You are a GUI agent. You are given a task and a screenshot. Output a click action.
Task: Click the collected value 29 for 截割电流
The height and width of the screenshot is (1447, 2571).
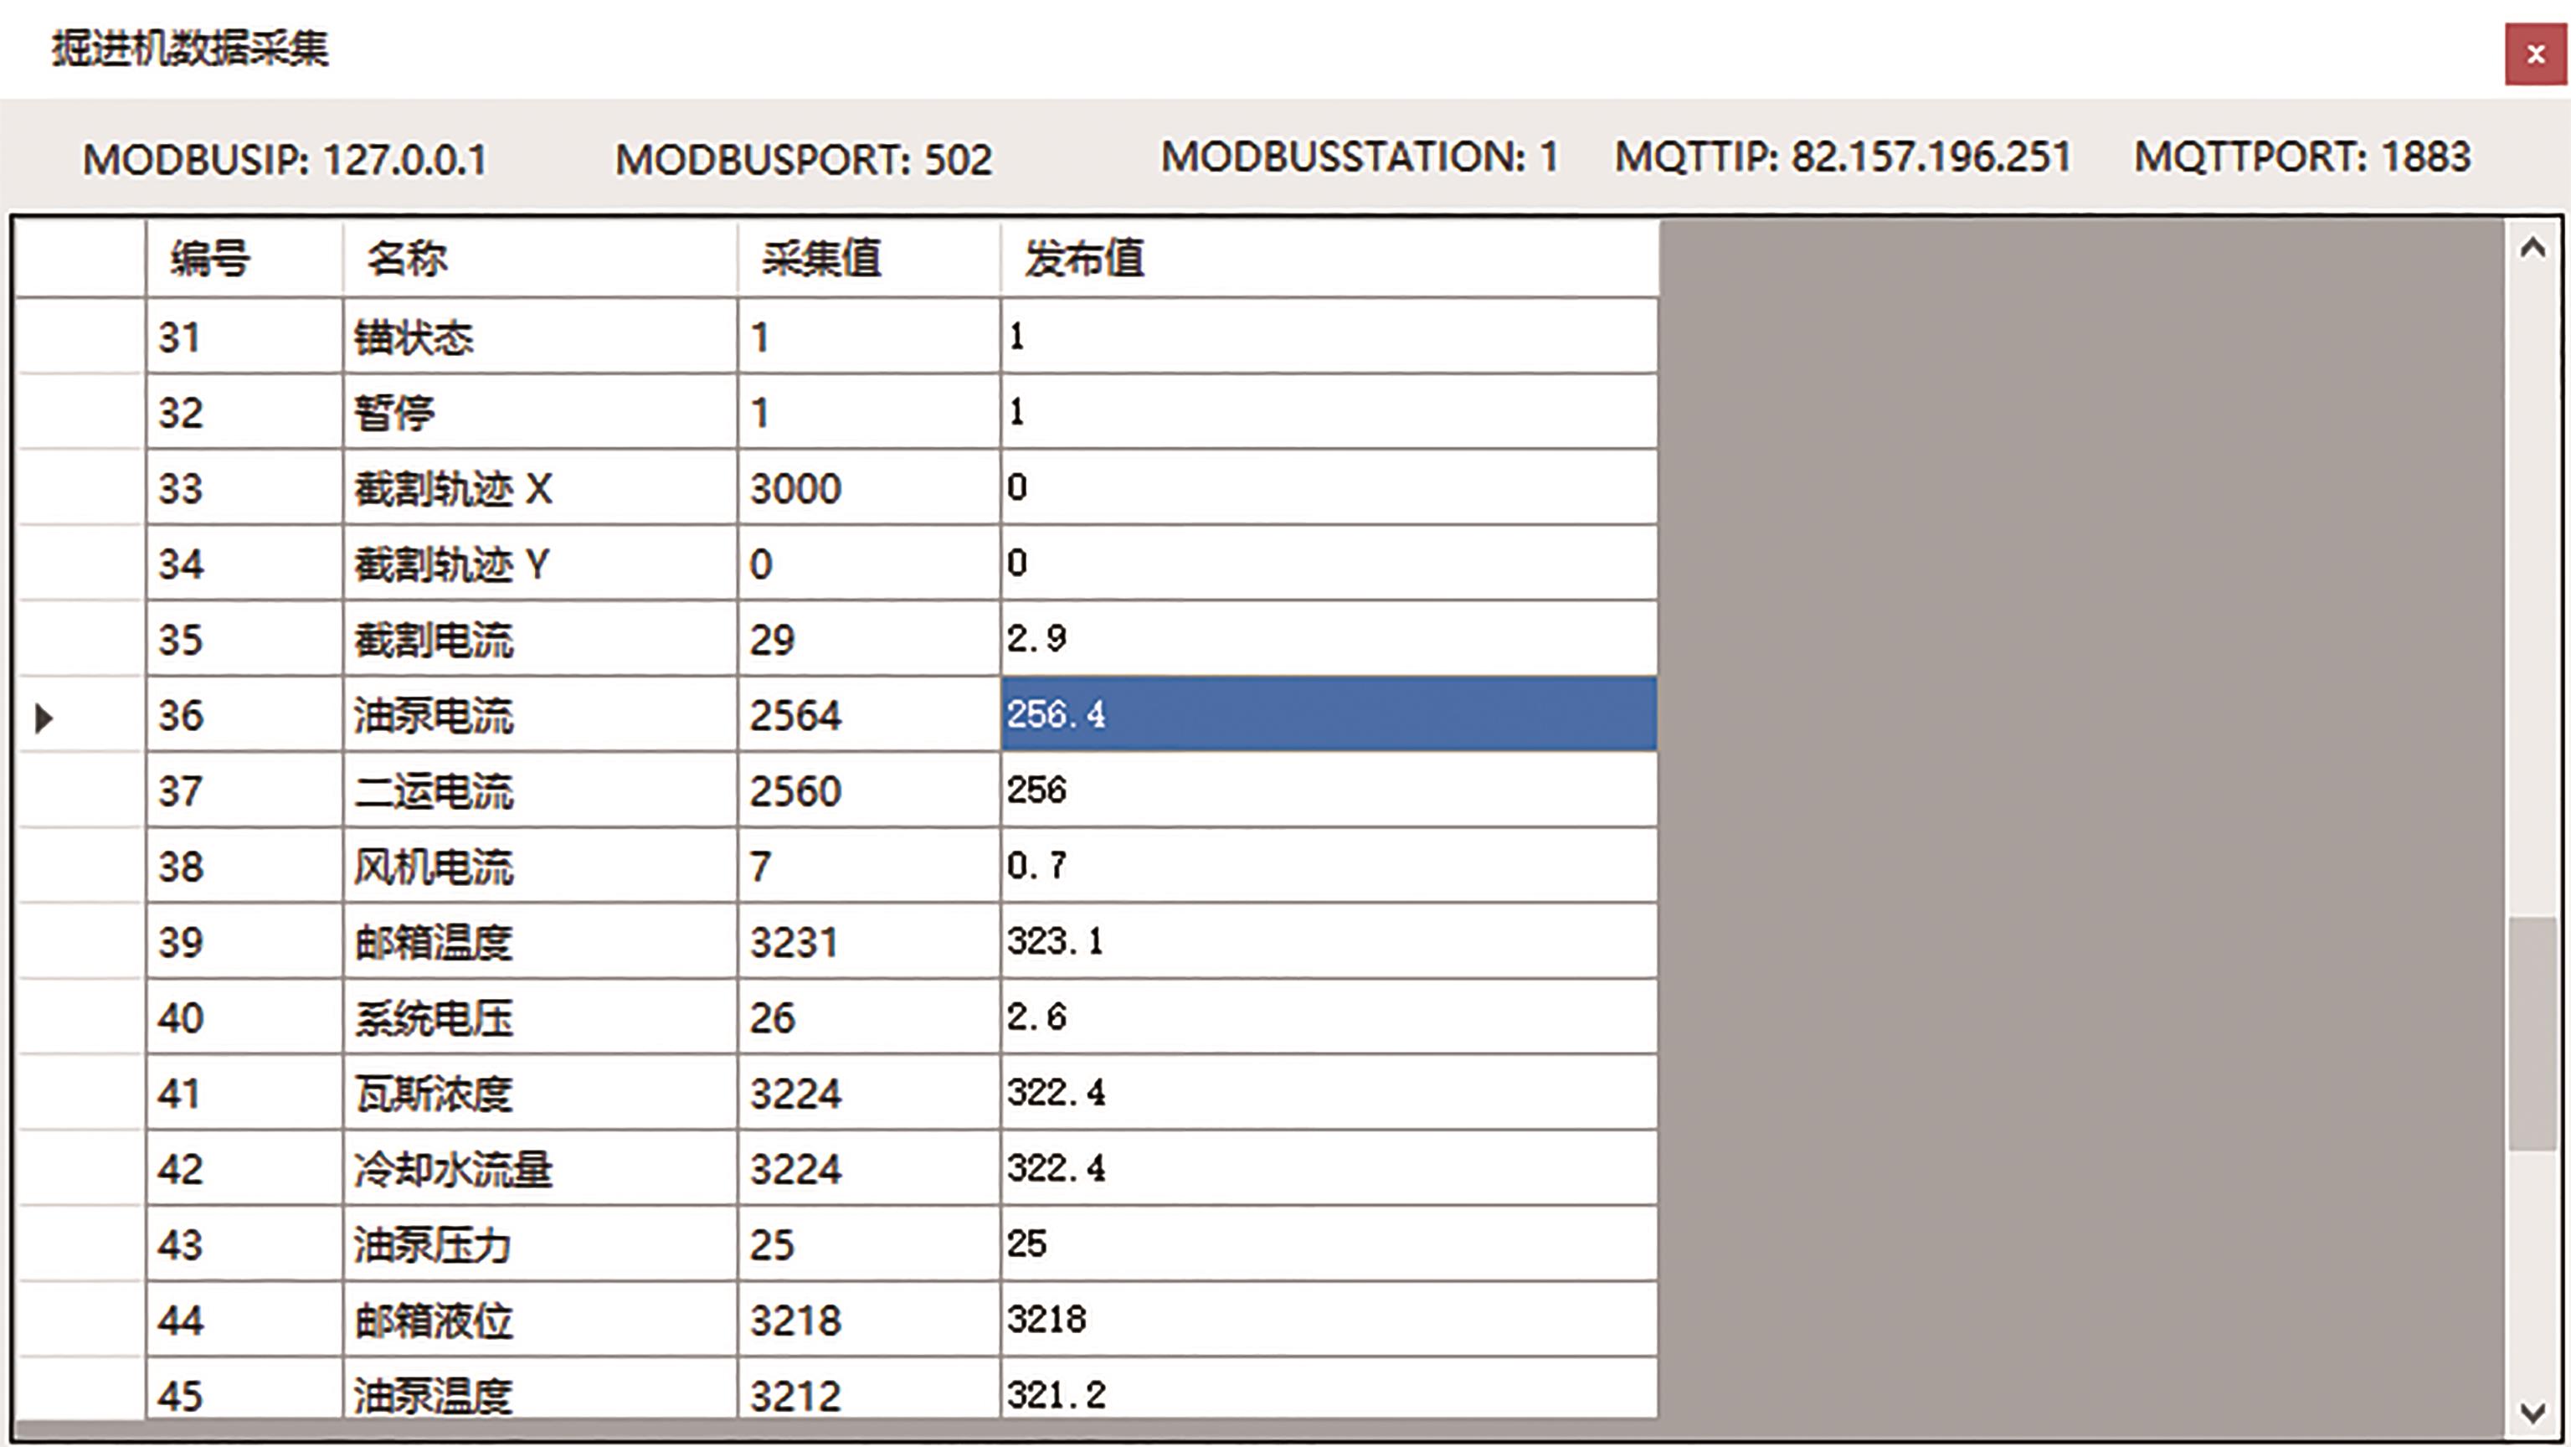[x=868, y=639]
